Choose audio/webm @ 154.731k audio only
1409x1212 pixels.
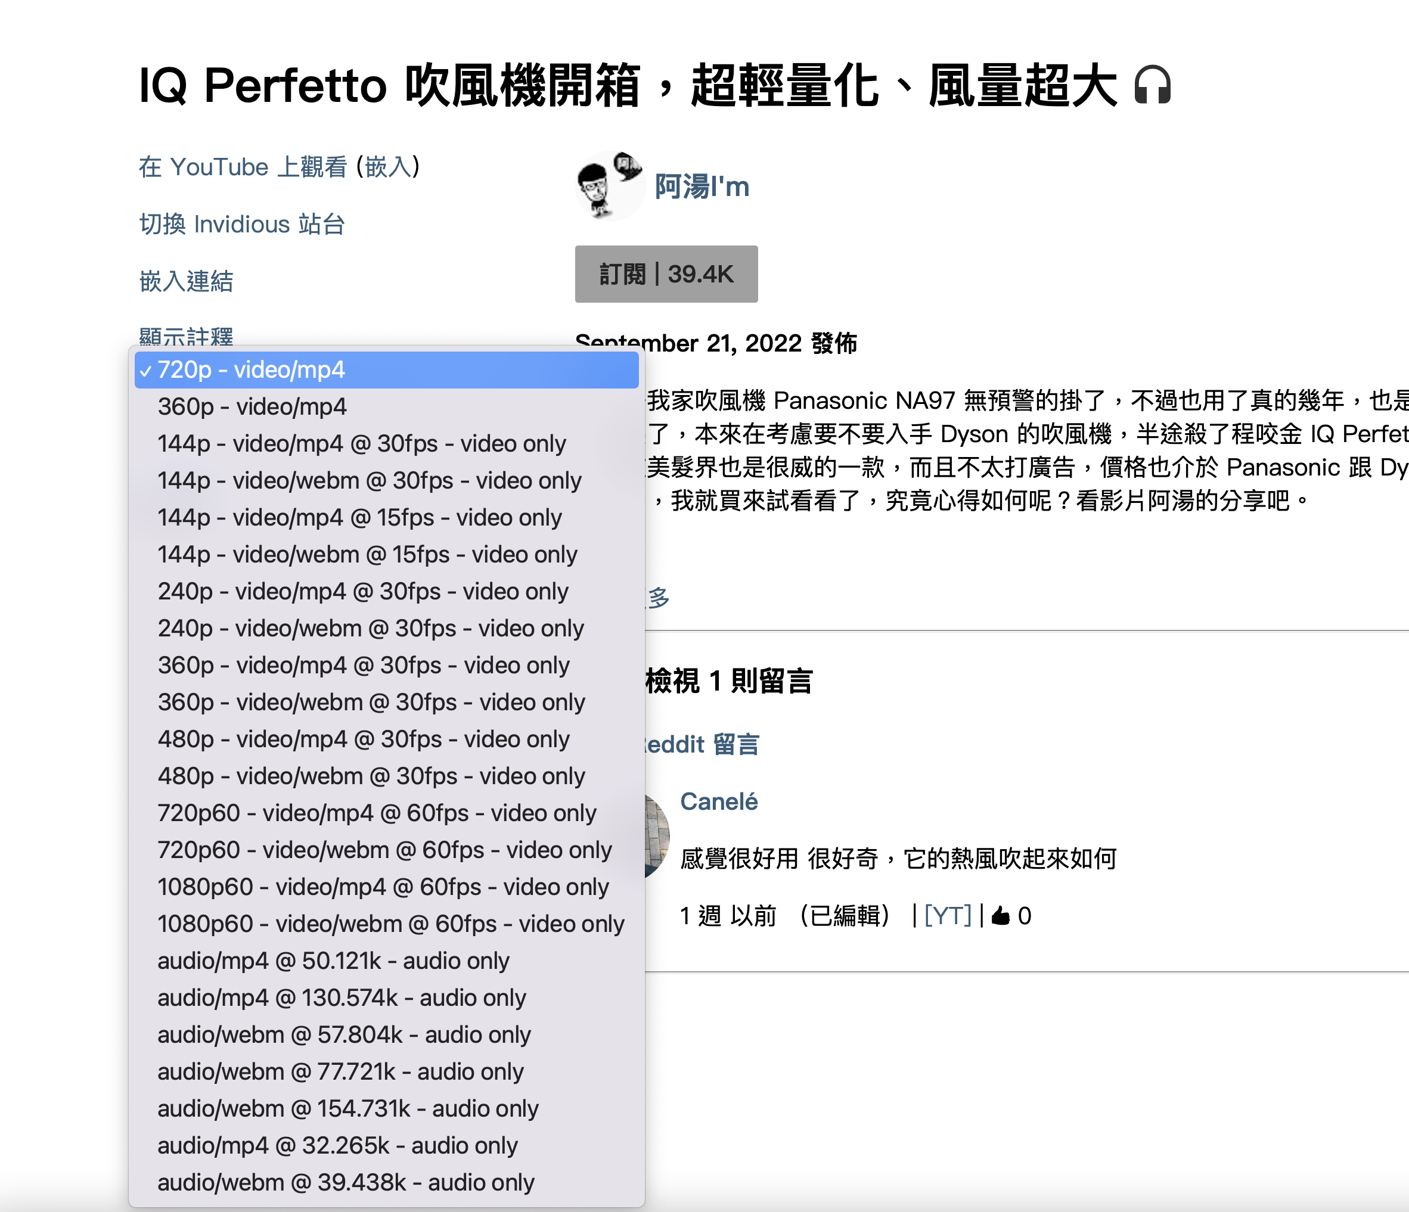click(347, 1109)
